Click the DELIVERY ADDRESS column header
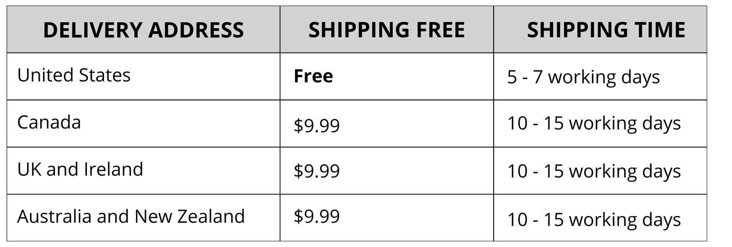 click(143, 30)
